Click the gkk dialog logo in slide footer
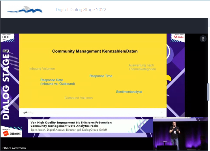Viewport: 210px width, 151px height. point(28,113)
